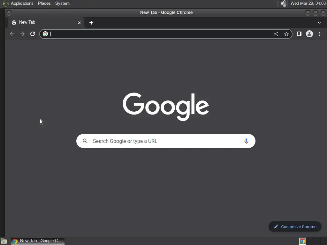
Task: Click the main menu logo icon in top panel
Action: [x=5, y=4]
